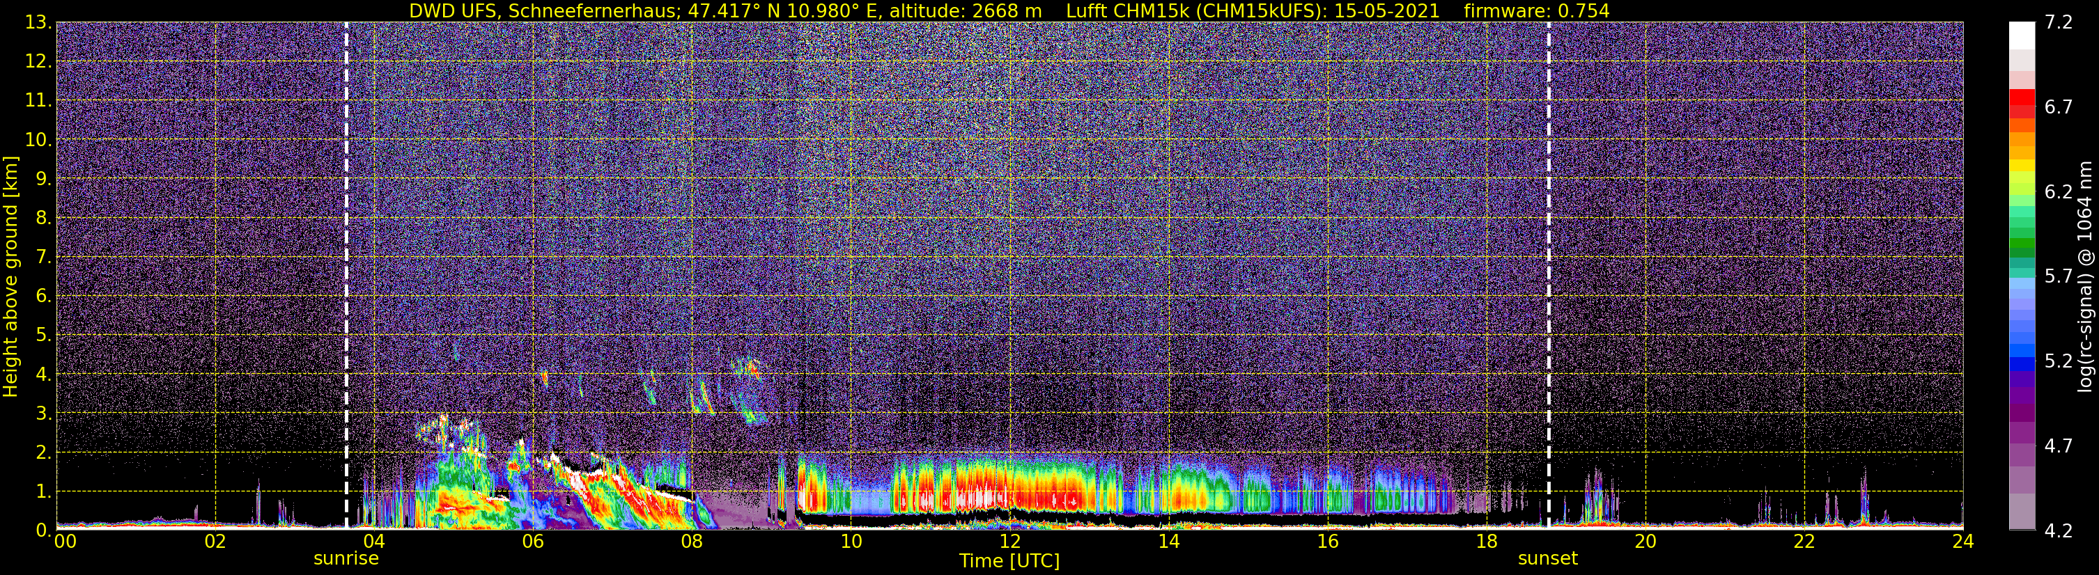The image size is (2099, 575).
Task: Click the colorbar value '4.2'
Action: point(2059,531)
